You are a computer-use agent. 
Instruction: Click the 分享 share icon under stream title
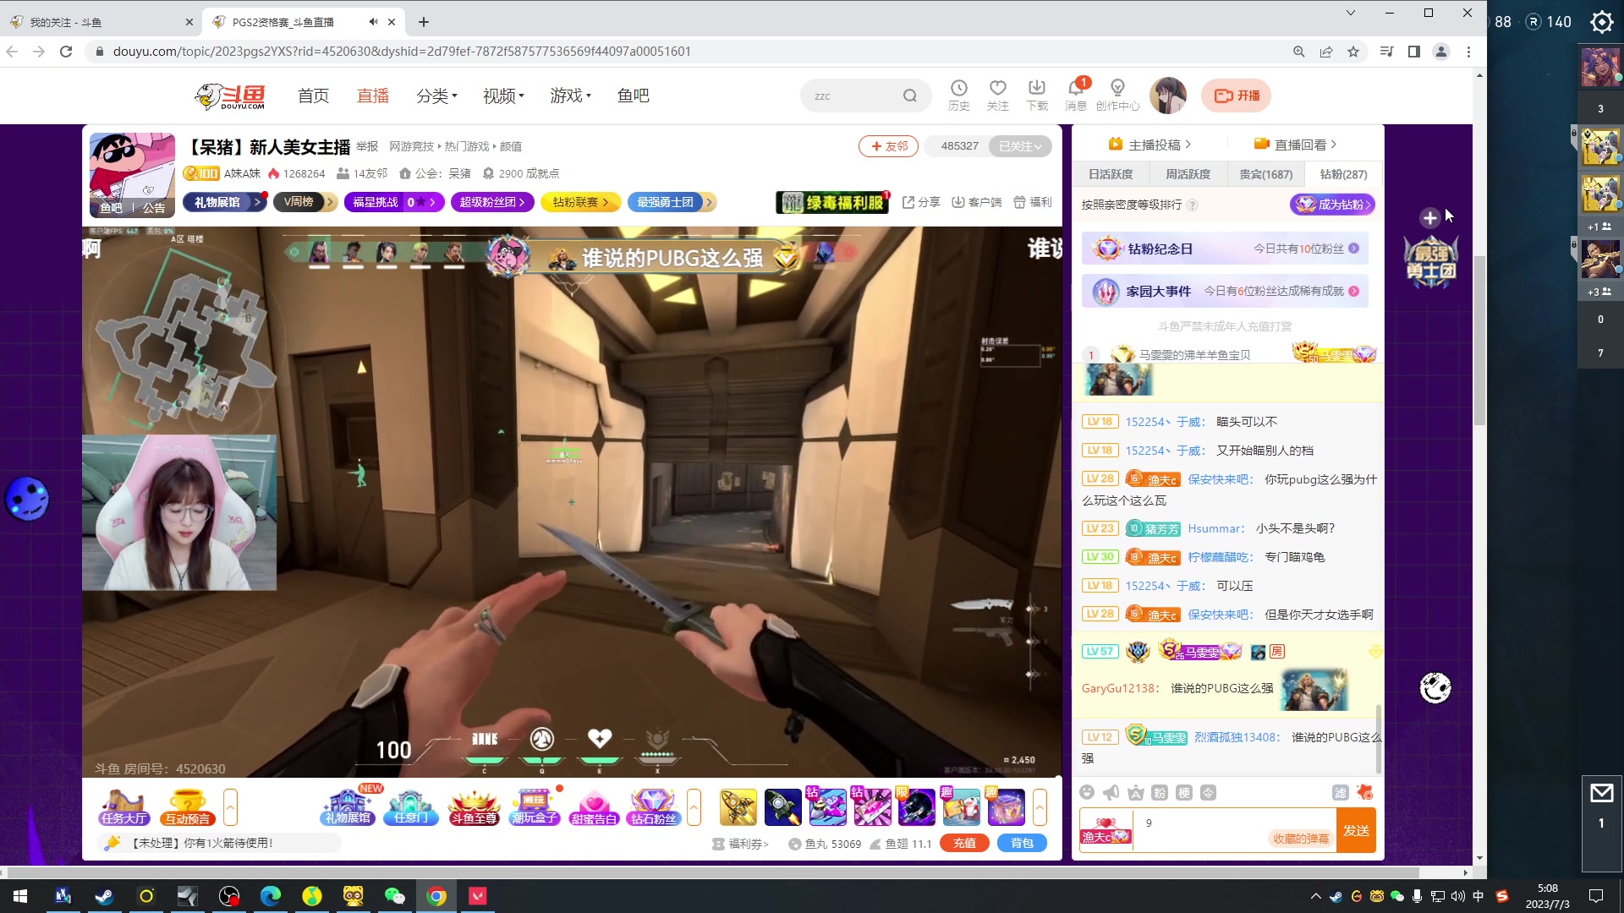(x=921, y=202)
